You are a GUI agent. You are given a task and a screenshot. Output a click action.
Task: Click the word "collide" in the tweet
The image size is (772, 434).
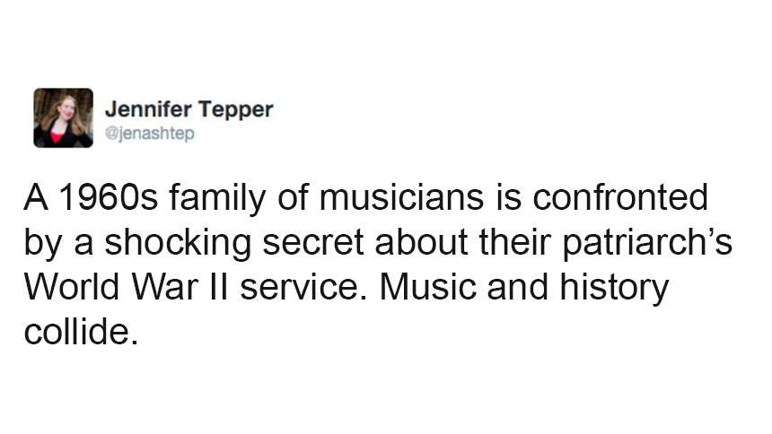coord(79,334)
